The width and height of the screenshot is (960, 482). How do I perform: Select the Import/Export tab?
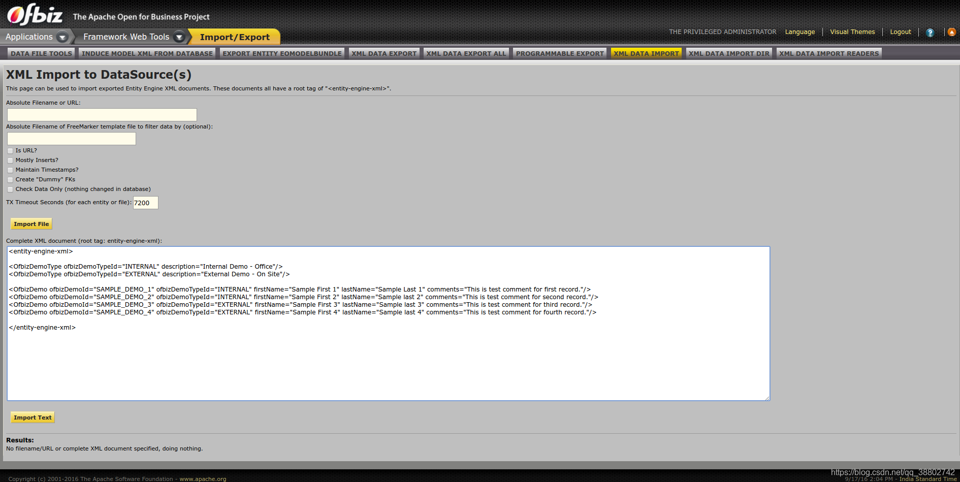pyautogui.click(x=235, y=37)
